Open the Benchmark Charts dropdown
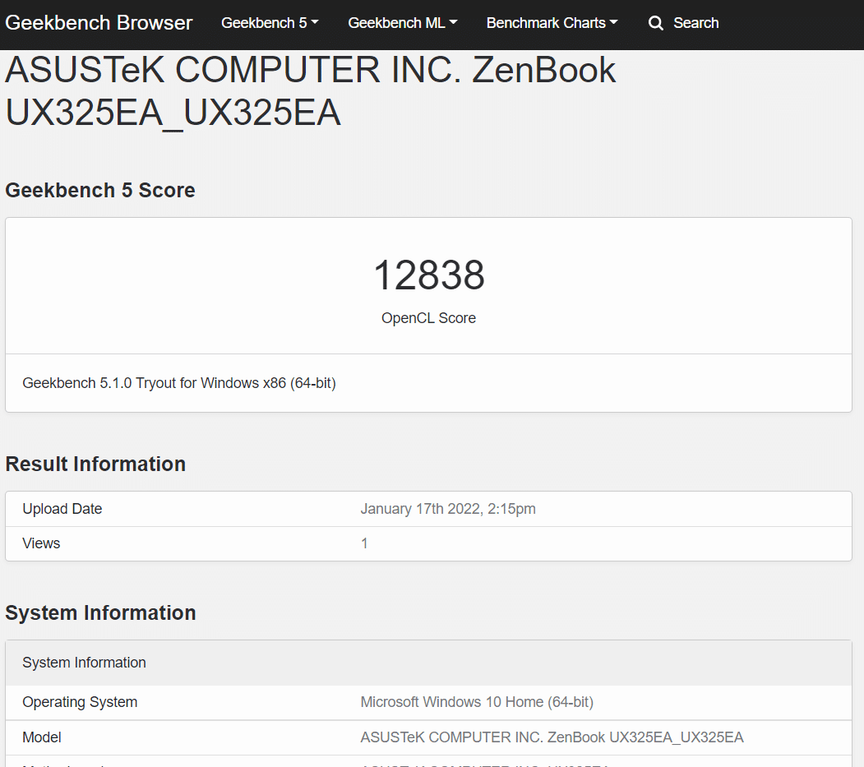The image size is (864, 767). 552,23
